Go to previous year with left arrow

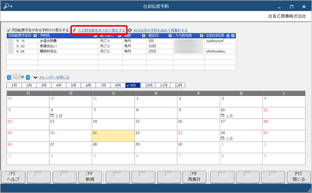[x=9, y=77]
